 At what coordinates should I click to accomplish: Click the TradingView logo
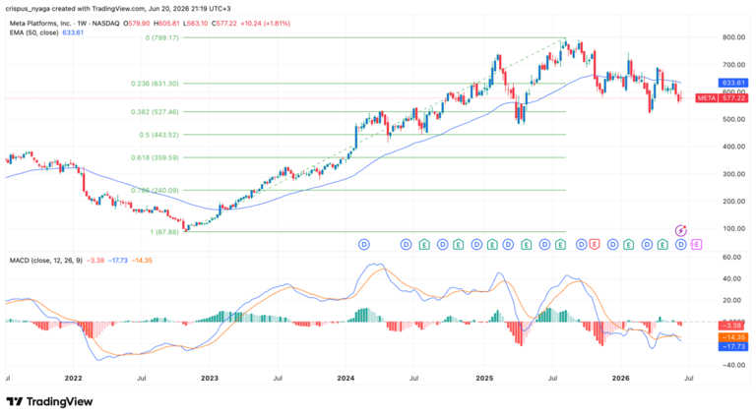49,401
